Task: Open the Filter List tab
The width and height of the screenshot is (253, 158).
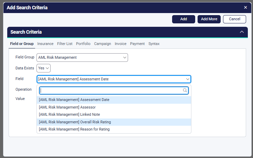Action: coord(65,44)
